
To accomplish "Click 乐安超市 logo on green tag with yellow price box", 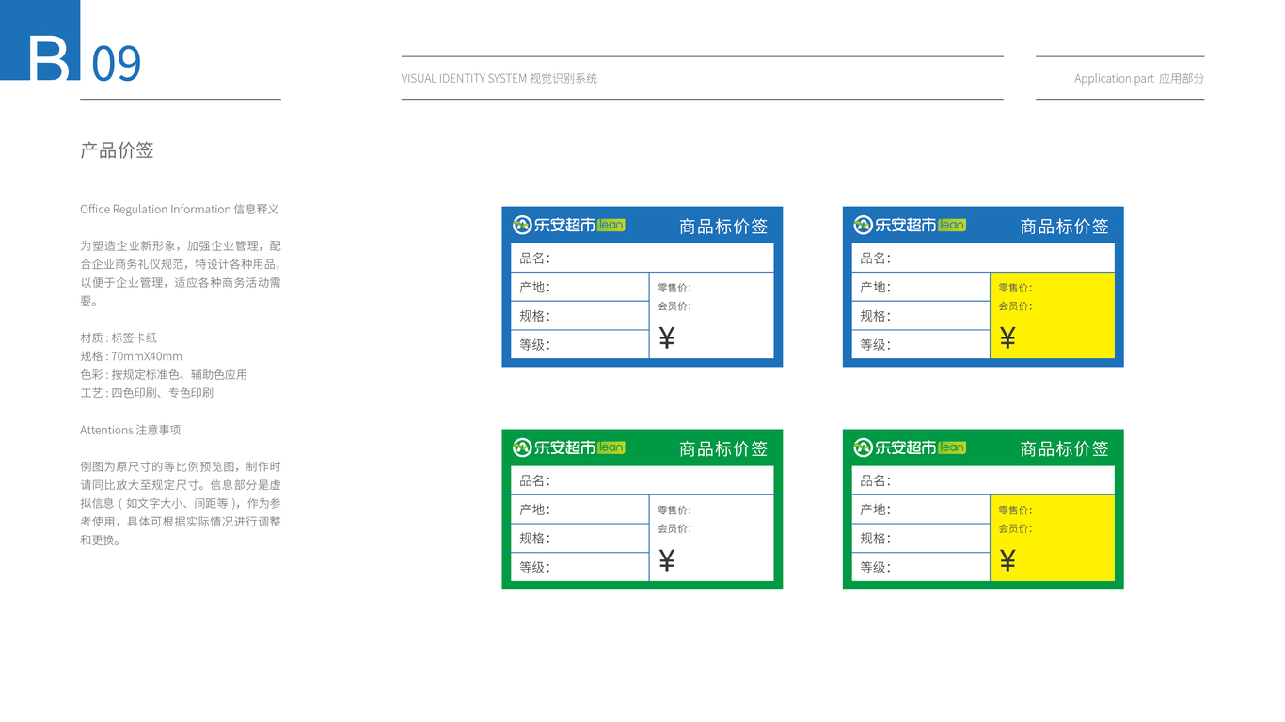I will coord(910,447).
